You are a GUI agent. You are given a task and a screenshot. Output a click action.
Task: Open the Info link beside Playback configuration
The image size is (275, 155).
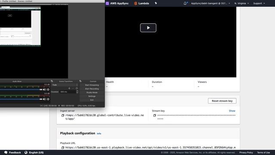point(99,133)
